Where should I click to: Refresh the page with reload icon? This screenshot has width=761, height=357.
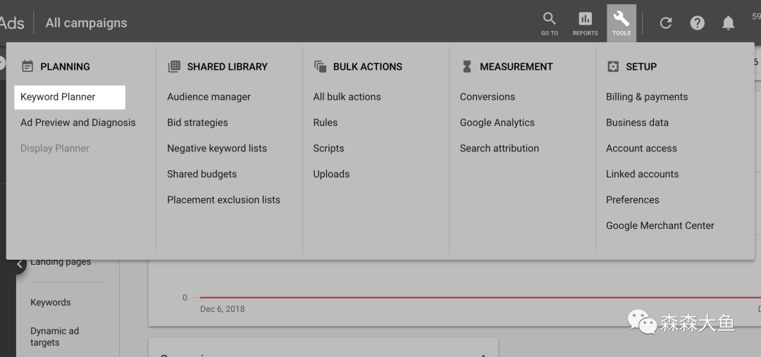point(665,23)
